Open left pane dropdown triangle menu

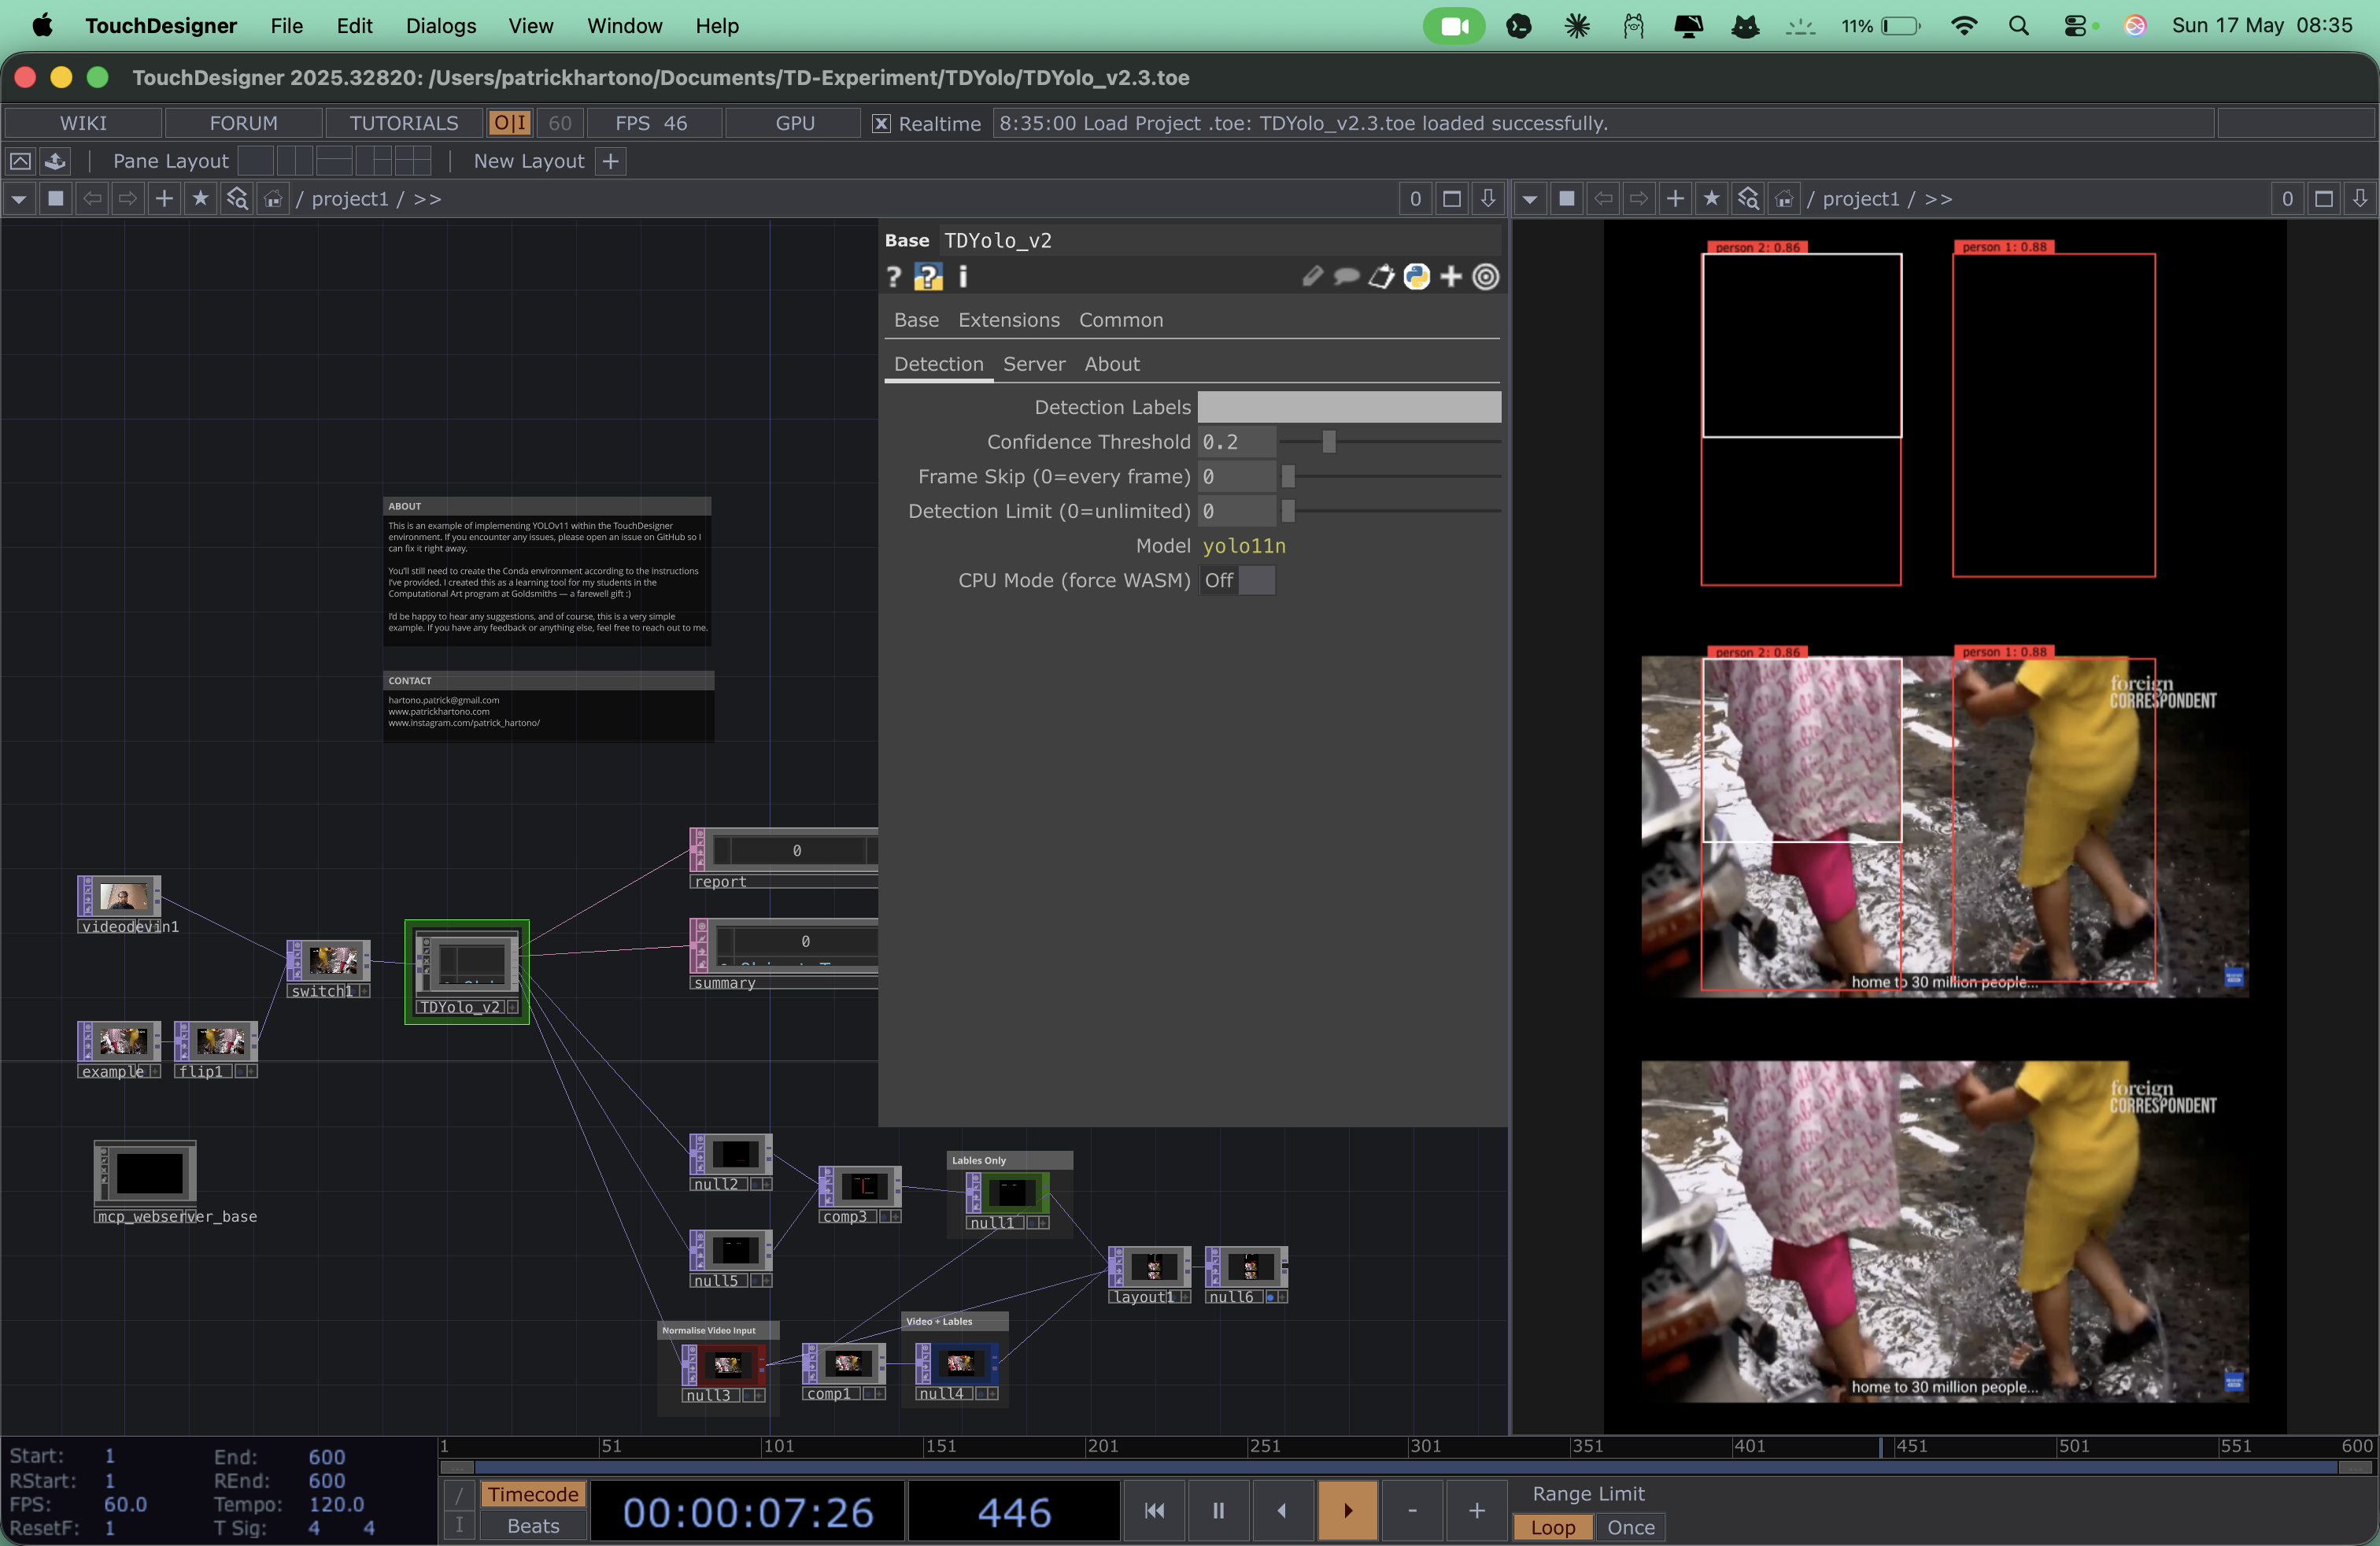click(x=19, y=199)
